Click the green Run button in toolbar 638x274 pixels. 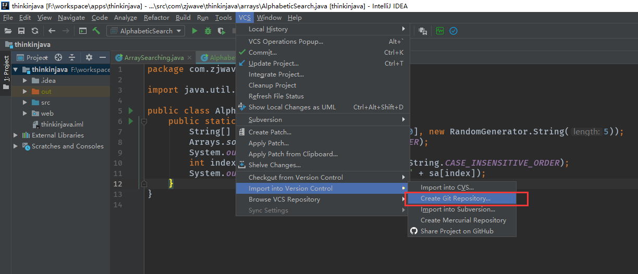point(194,31)
